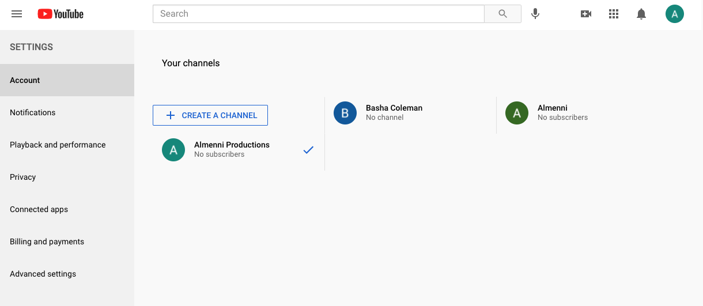Open account avatar menu in header
Viewport: 703px width, 306px height.
(x=675, y=14)
